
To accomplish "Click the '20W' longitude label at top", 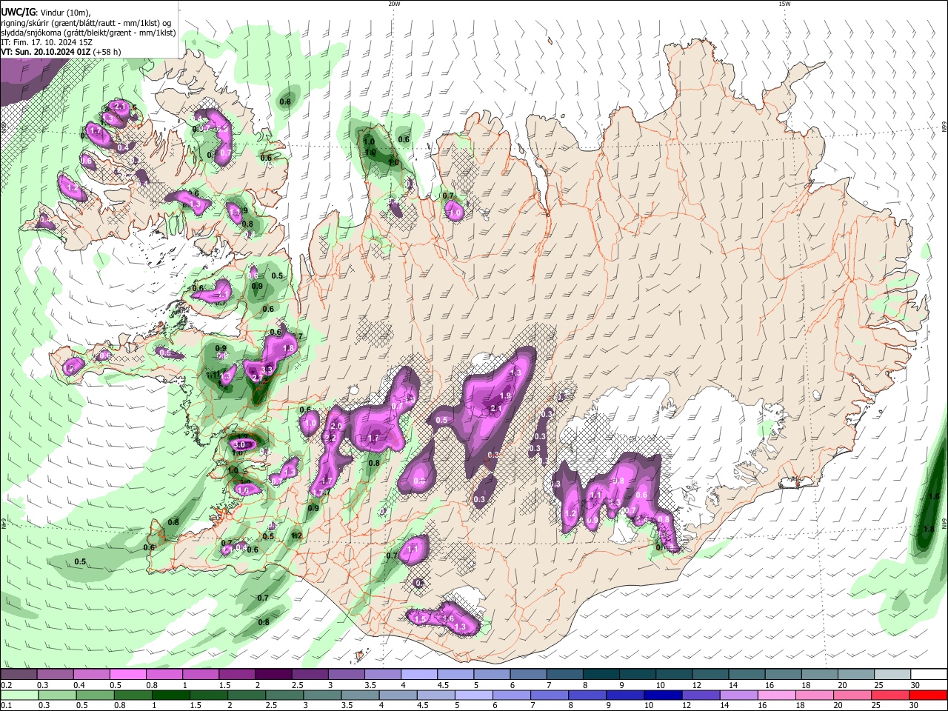I will [x=394, y=4].
